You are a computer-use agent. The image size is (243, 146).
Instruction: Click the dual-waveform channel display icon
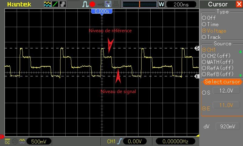47,4
